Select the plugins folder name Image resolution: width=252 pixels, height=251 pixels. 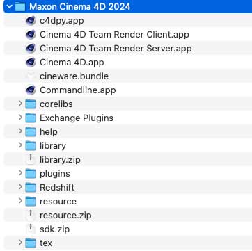point(55,174)
